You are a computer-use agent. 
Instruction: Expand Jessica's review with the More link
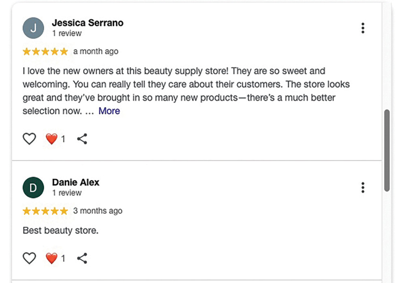point(109,111)
